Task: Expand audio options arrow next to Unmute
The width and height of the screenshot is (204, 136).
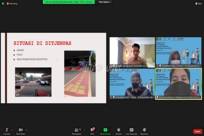Action: click(x=12, y=129)
